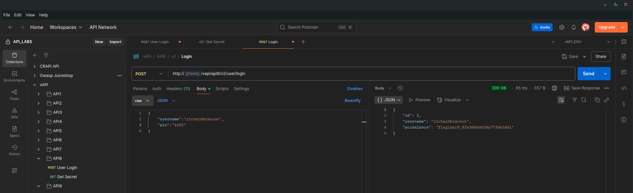Collapse the API9 folder

[39, 186]
